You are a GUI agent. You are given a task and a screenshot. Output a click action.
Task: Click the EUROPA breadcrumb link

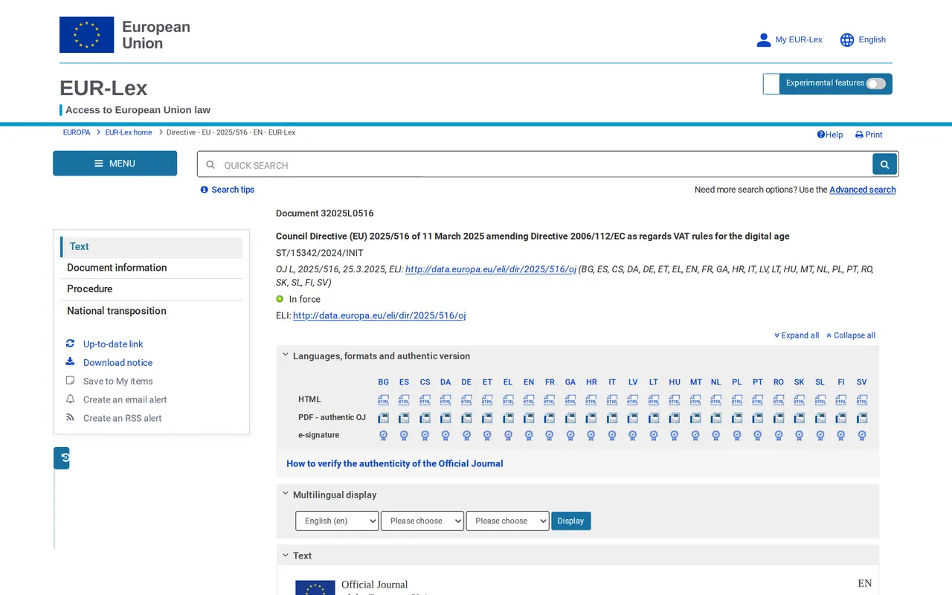pos(77,132)
